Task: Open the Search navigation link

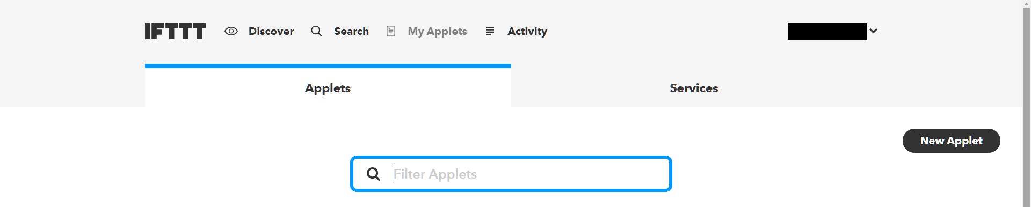Action: 351,31
